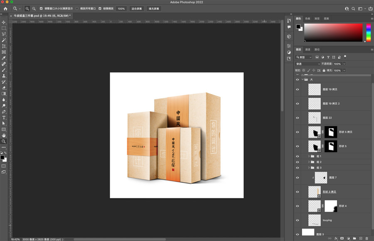Select the History Brush tool

pyautogui.click(x=4, y=82)
